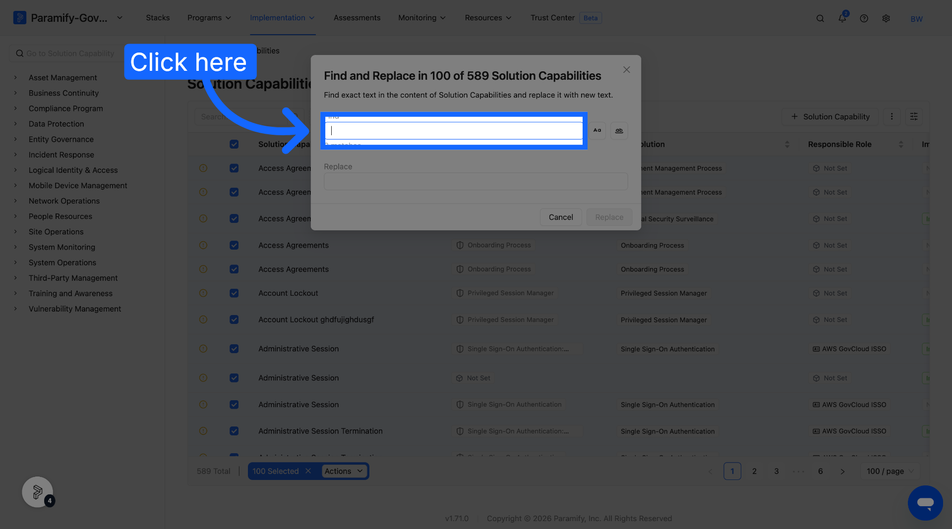Viewport: 952px width, 529px height.
Task: Click status icon of Account Lockout row
Action: click(203, 293)
